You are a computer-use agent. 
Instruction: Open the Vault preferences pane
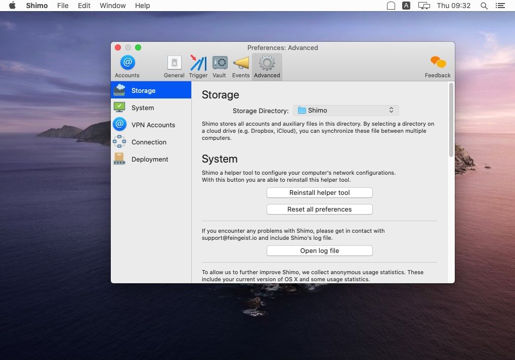point(219,63)
